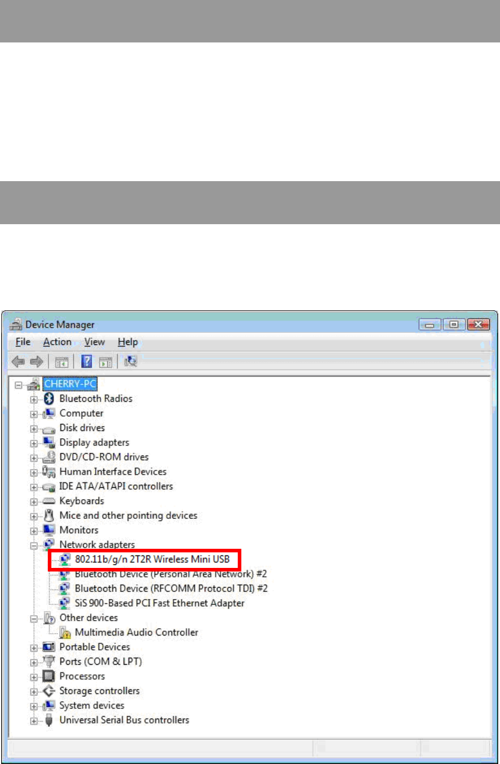Collapse the Network adapters node
Image resolution: width=500 pixels, height=764 pixels.
(x=33, y=545)
